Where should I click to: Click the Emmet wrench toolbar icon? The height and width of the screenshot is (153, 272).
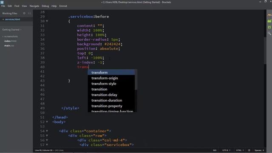pyautogui.click(x=269, y=33)
